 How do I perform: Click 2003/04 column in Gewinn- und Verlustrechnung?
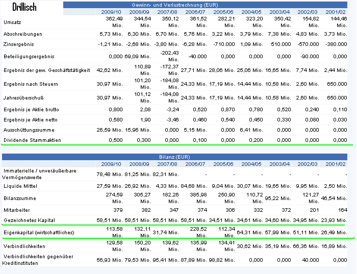pyautogui.click(x=279, y=12)
